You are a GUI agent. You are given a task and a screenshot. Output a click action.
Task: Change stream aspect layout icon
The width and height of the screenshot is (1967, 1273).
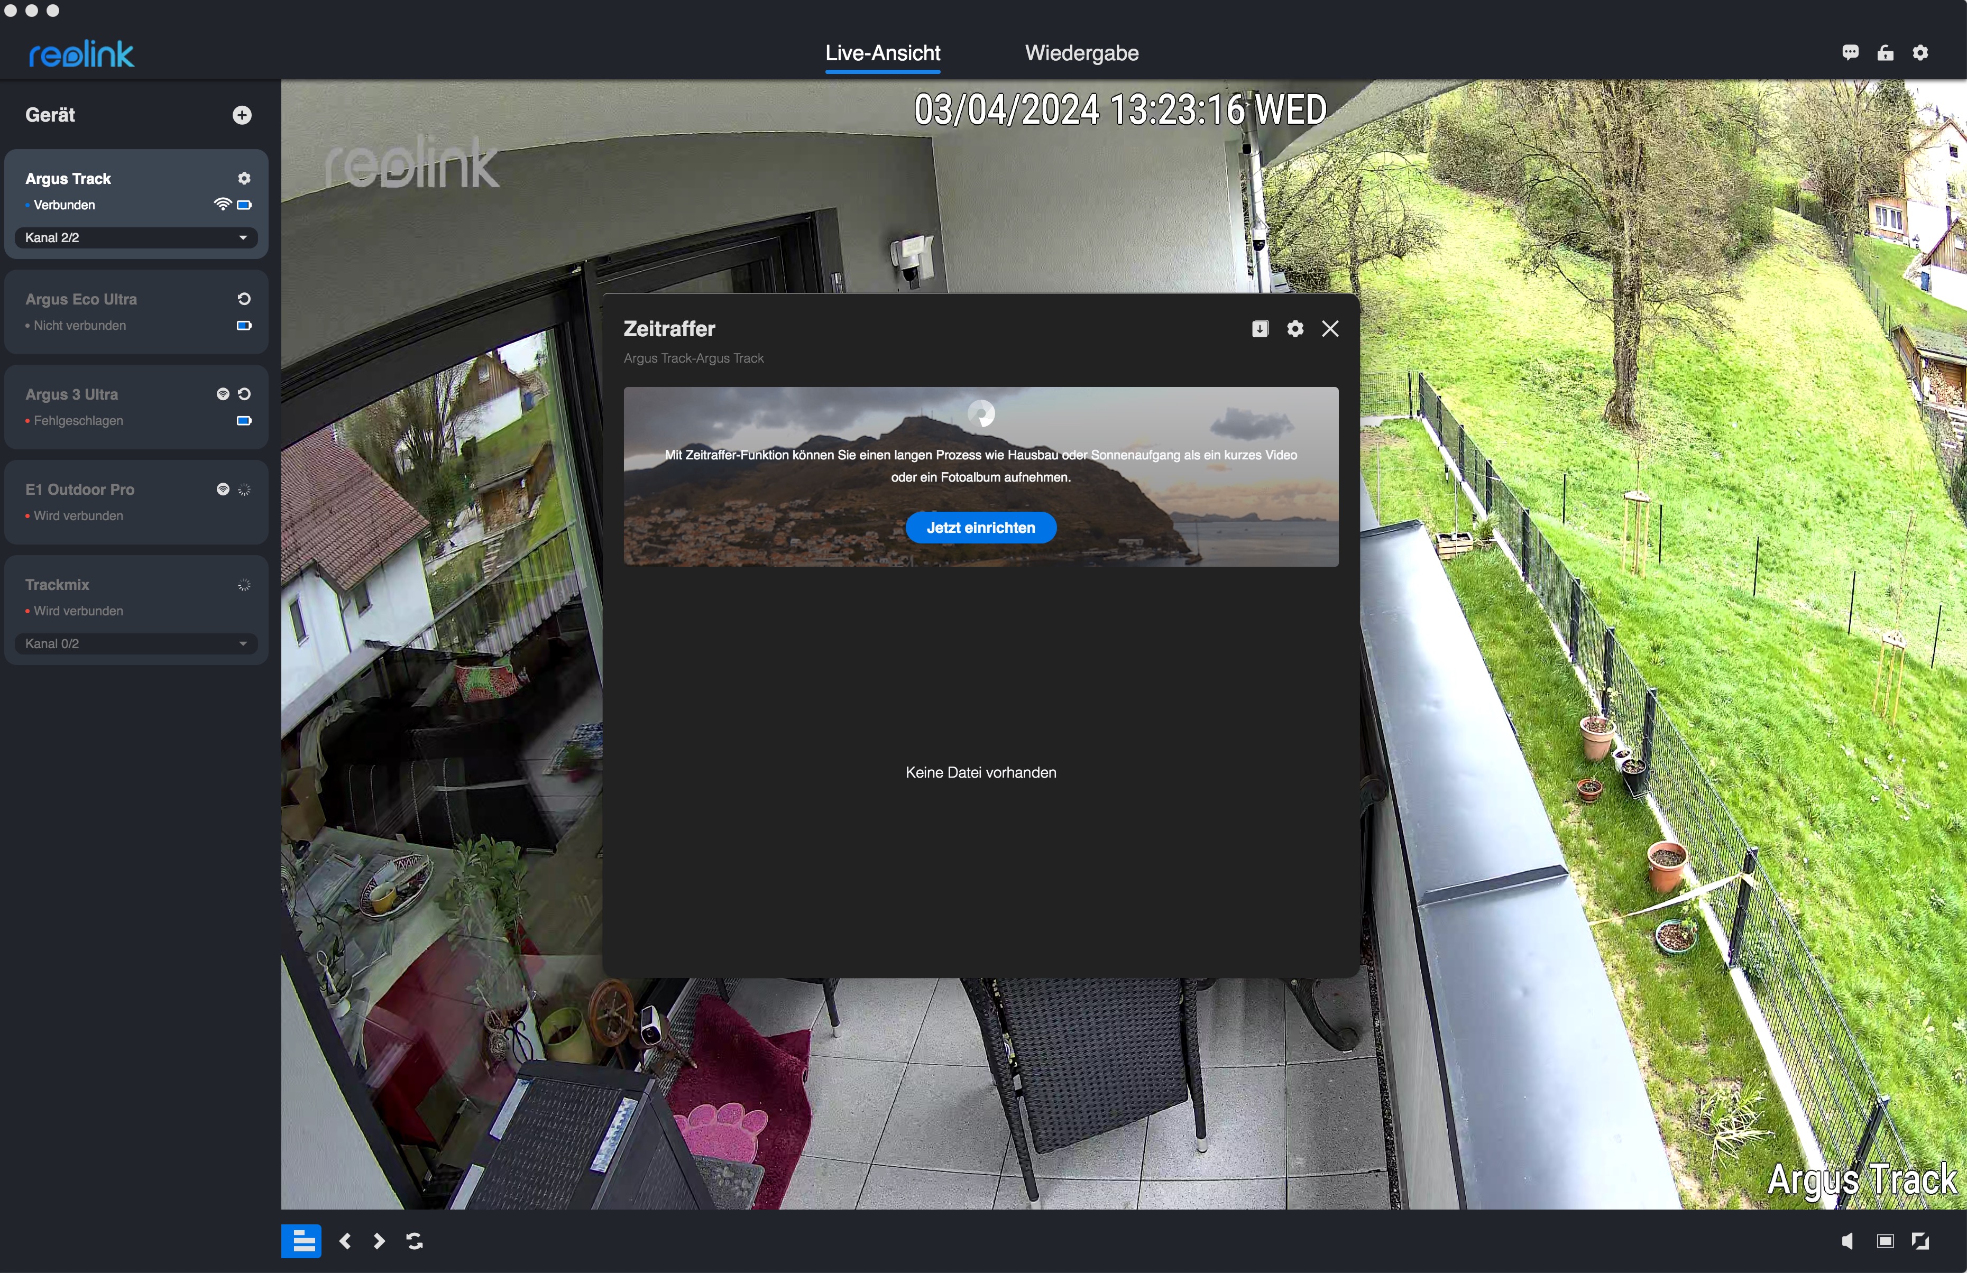tap(1885, 1241)
